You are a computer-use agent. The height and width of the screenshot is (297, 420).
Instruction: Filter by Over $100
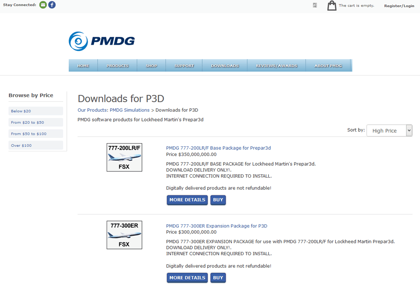[x=36, y=145]
